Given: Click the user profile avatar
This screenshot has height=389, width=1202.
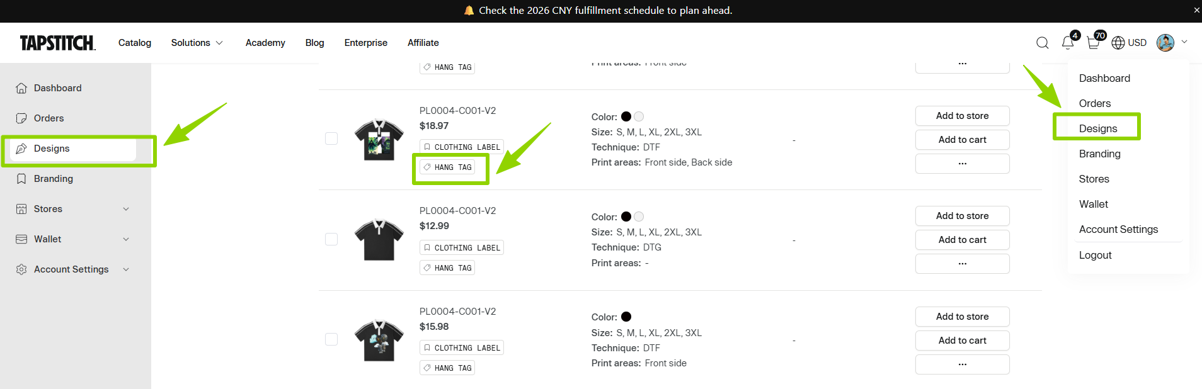Looking at the screenshot, I should point(1165,43).
